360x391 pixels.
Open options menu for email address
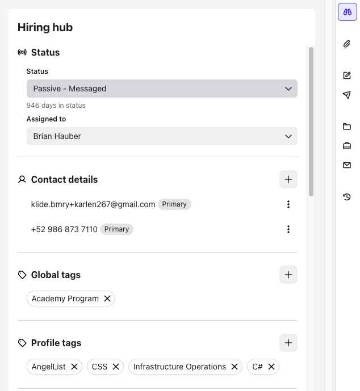[x=288, y=204]
